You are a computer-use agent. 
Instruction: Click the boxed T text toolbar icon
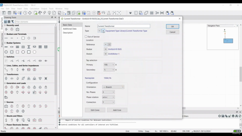[x=119, y=13]
